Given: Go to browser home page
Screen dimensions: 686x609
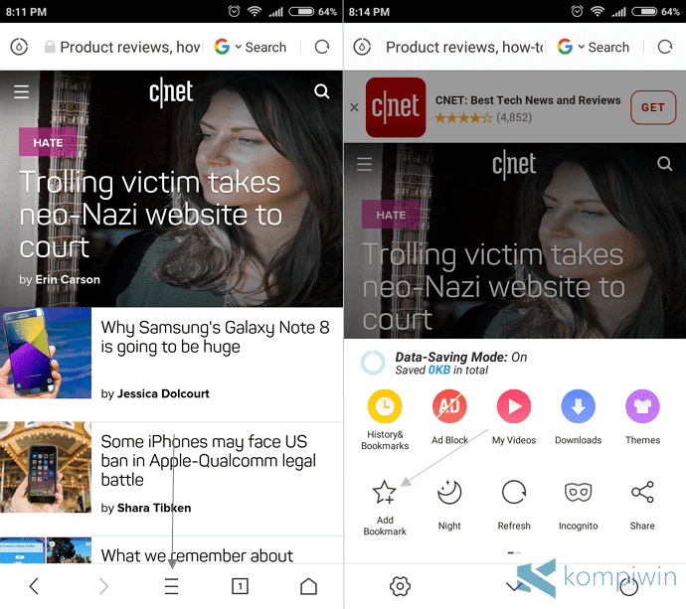Looking at the screenshot, I should tap(308, 586).
